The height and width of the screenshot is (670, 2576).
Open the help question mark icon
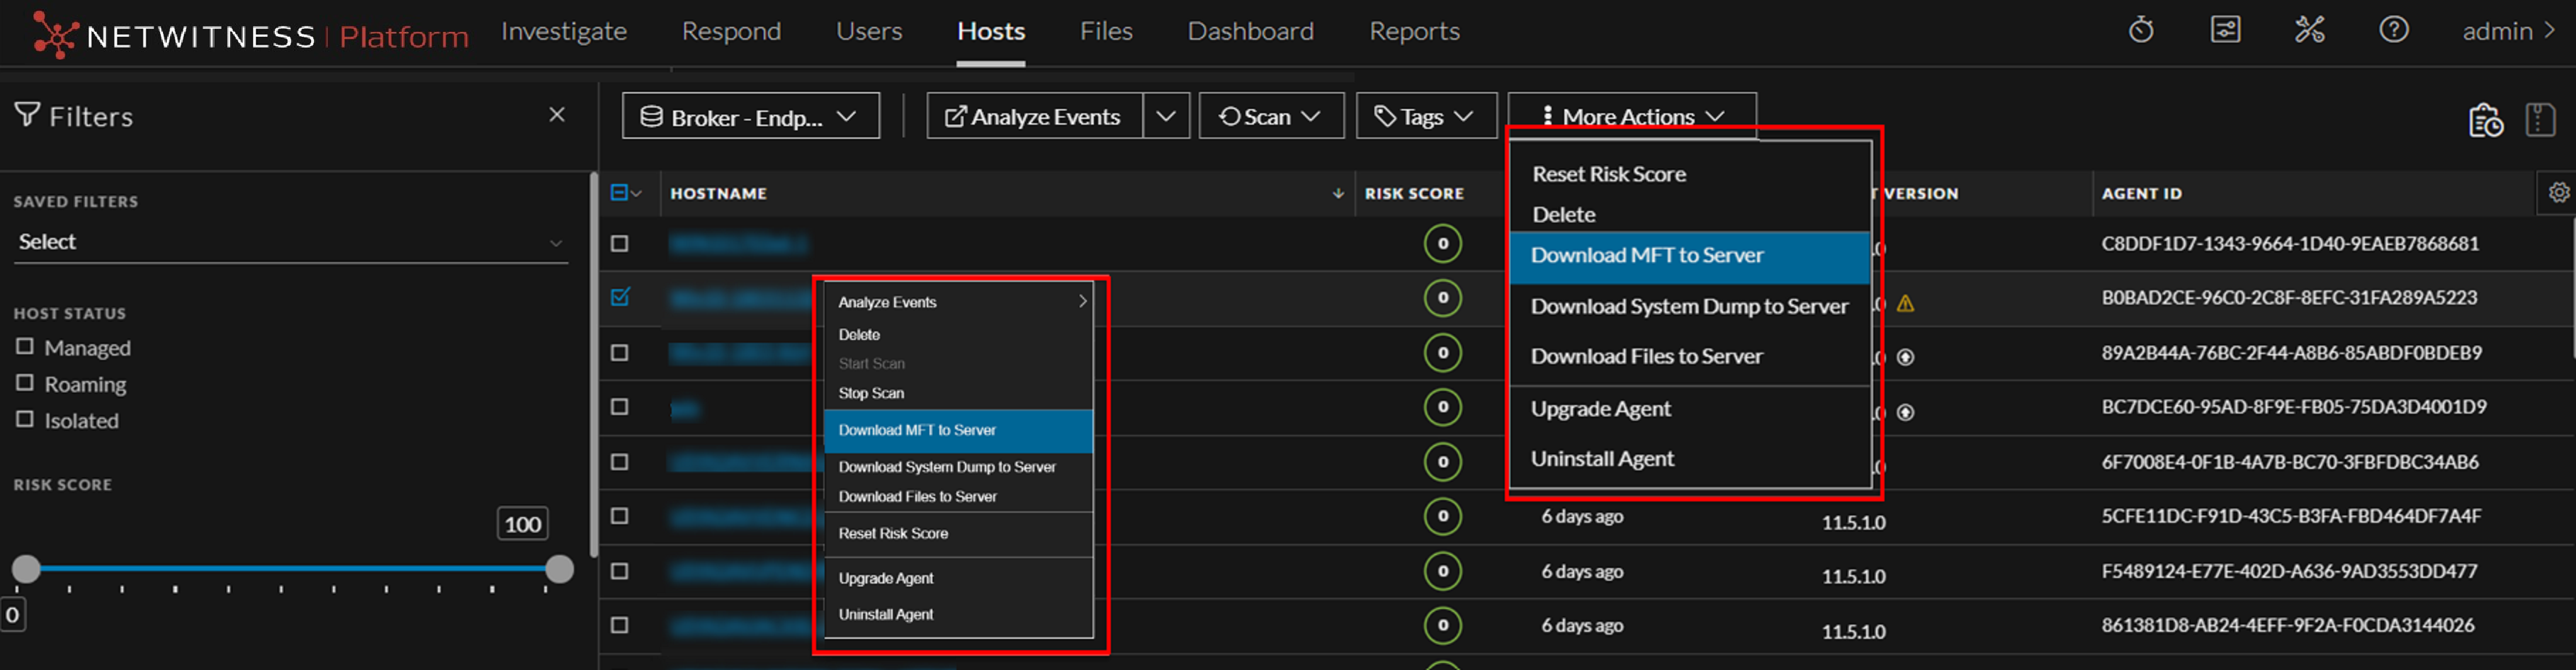pos(2393,31)
